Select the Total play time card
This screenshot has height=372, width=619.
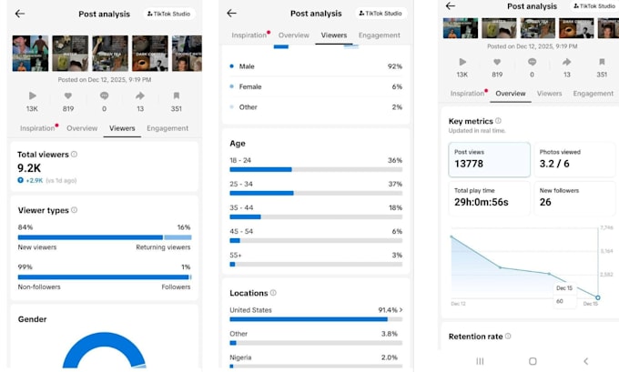489,198
